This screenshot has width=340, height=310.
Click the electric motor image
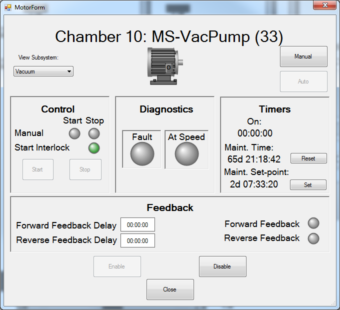point(164,65)
